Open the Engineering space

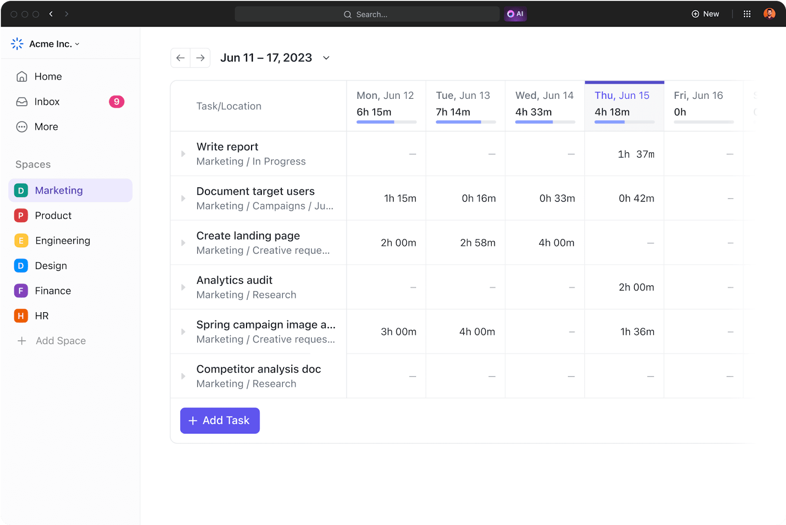62,240
